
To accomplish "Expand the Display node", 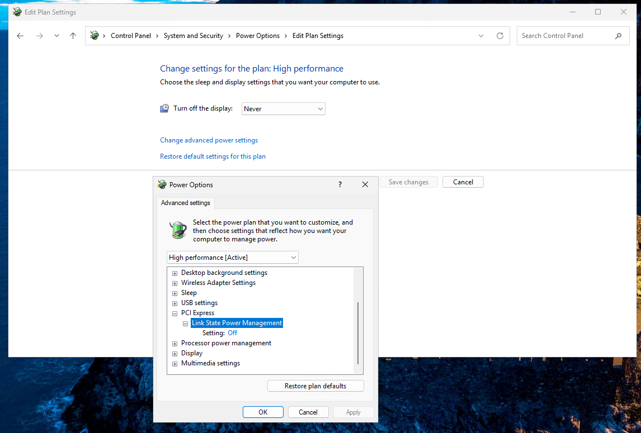I will click(x=175, y=354).
